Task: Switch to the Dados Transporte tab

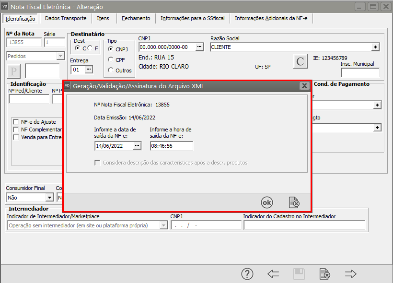Action: [66, 18]
